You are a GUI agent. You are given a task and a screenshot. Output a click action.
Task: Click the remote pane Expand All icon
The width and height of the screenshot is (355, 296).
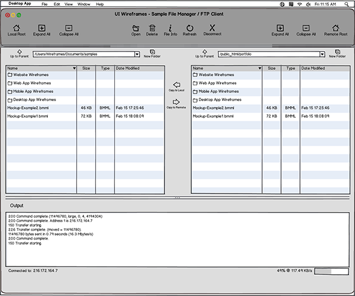280,28
